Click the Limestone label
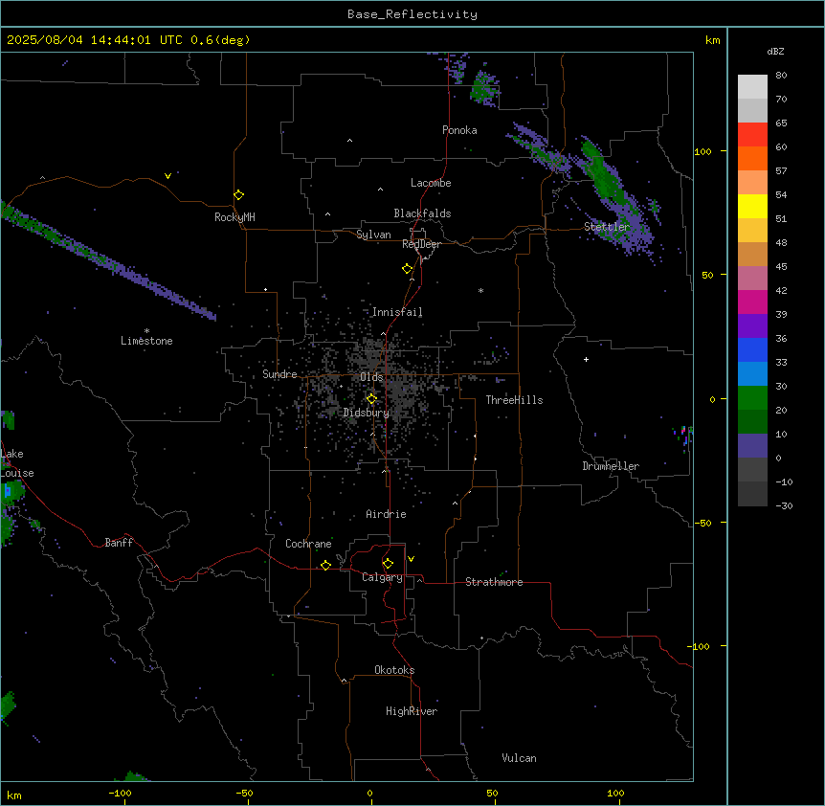Viewport: 825px width, 806px height. pyautogui.click(x=146, y=341)
